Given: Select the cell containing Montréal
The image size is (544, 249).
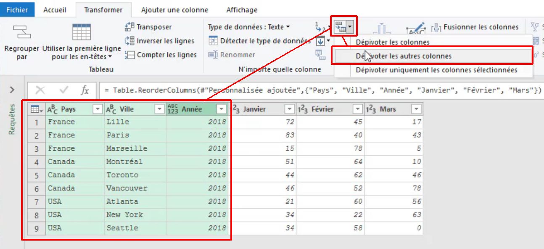Looking at the screenshot, I should pyautogui.click(x=135, y=162).
